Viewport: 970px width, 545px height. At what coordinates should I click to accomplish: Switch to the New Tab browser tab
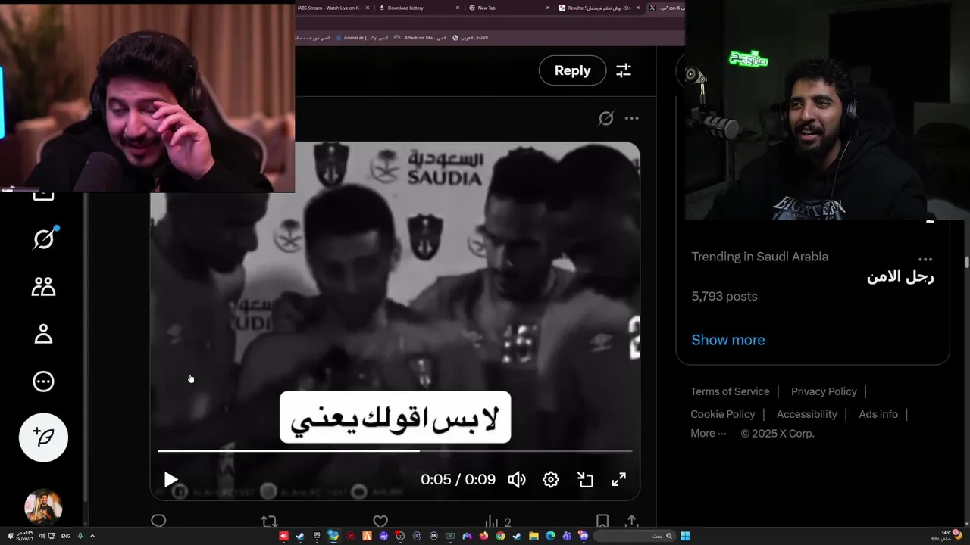(509, 8)
